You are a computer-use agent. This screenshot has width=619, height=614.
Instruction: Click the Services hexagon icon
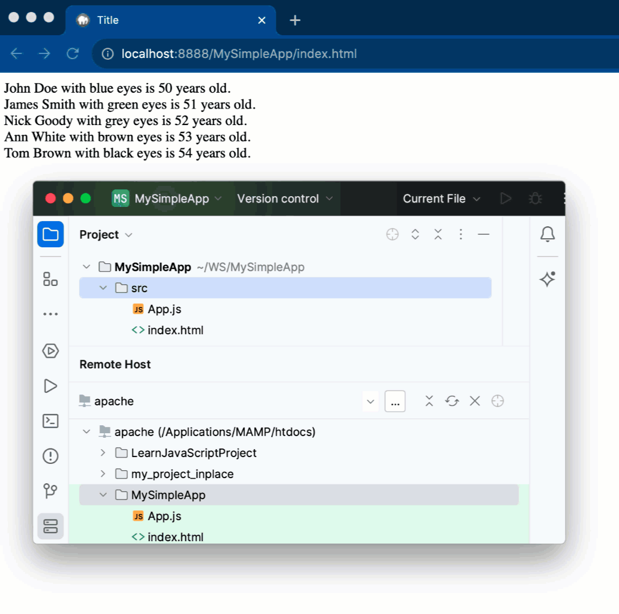pos(50,351)
